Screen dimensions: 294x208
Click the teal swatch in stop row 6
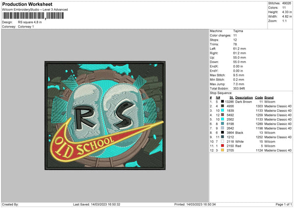pyautogui.click(x=222, y=124)
